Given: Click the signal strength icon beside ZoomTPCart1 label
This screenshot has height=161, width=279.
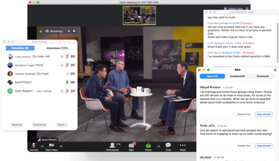Looking at the screenshot, I should point(39,139).
